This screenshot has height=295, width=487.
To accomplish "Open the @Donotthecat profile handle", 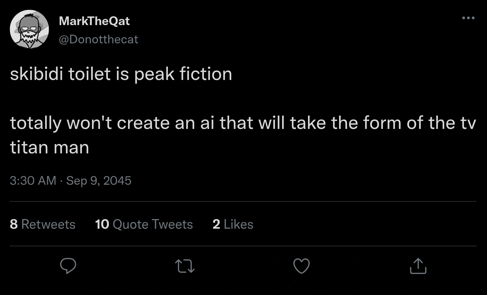I will [99, 39].
